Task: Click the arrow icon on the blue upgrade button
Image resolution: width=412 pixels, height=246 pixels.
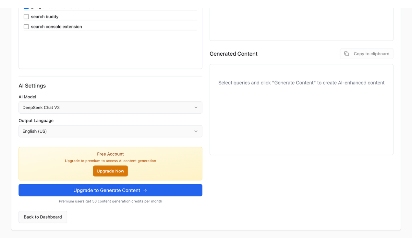Action: click(x=145, y=190)
